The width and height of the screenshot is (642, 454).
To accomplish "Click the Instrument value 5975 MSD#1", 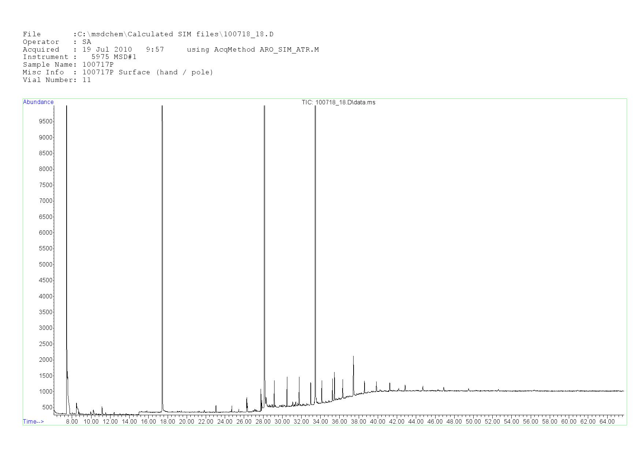I will pyautogui.click(x=114, y=57).
